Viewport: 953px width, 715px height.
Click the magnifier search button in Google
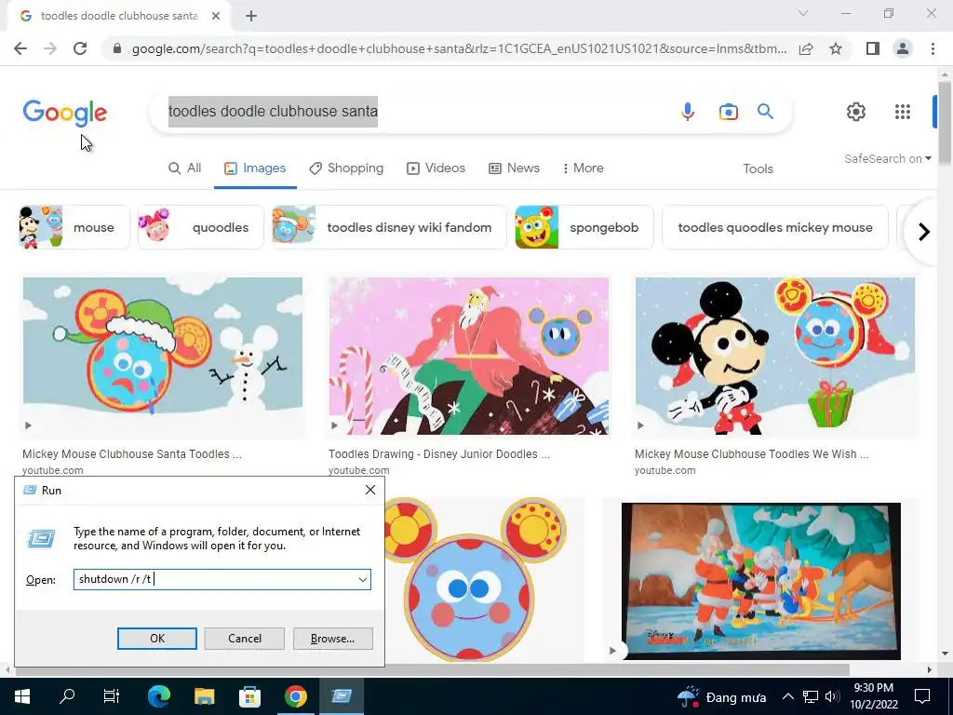pyautogui.click(x=765, y=112)
